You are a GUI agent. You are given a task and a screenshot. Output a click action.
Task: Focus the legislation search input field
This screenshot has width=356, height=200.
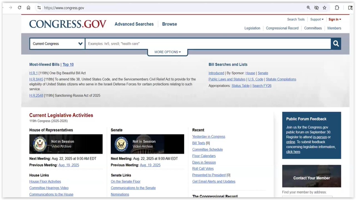[208, 44]
